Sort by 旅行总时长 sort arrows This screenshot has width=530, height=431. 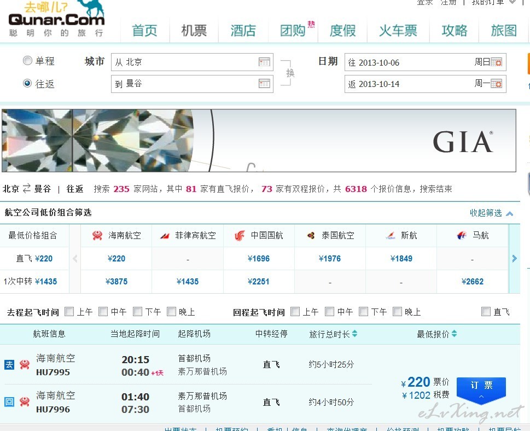coord(354,334)
